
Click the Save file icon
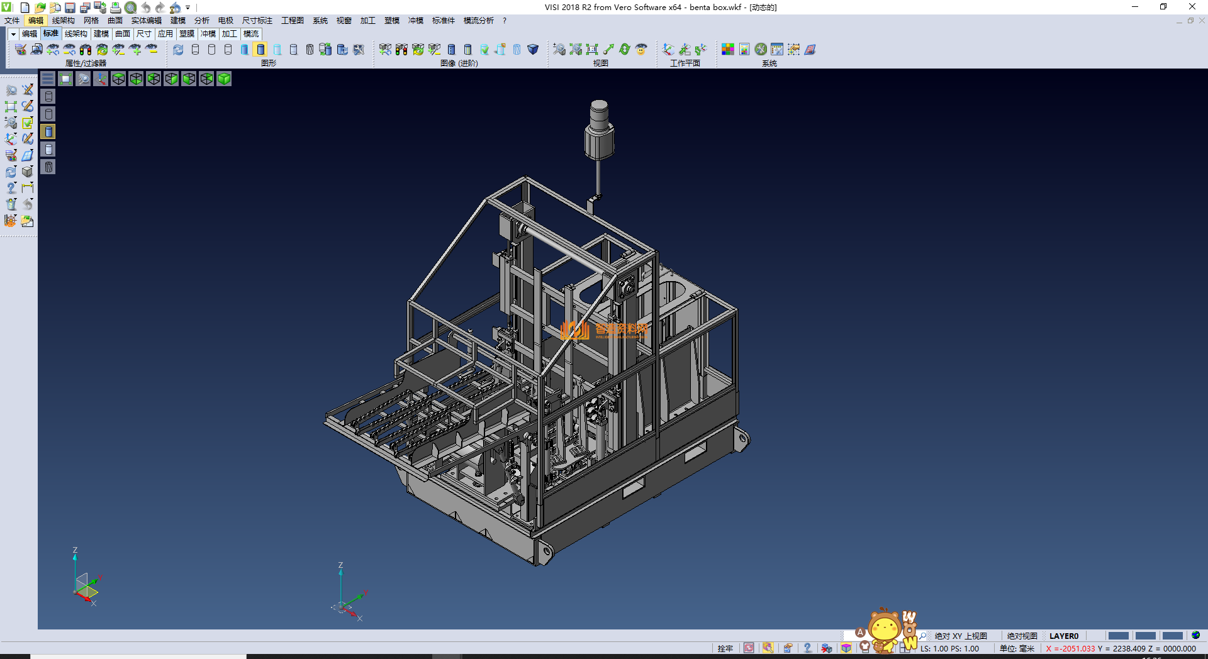pos(70,8)
